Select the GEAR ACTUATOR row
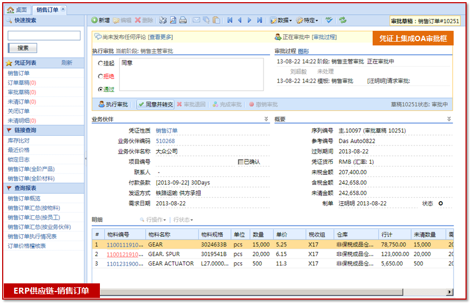This screenshot has width=472, height=305. 272,263
